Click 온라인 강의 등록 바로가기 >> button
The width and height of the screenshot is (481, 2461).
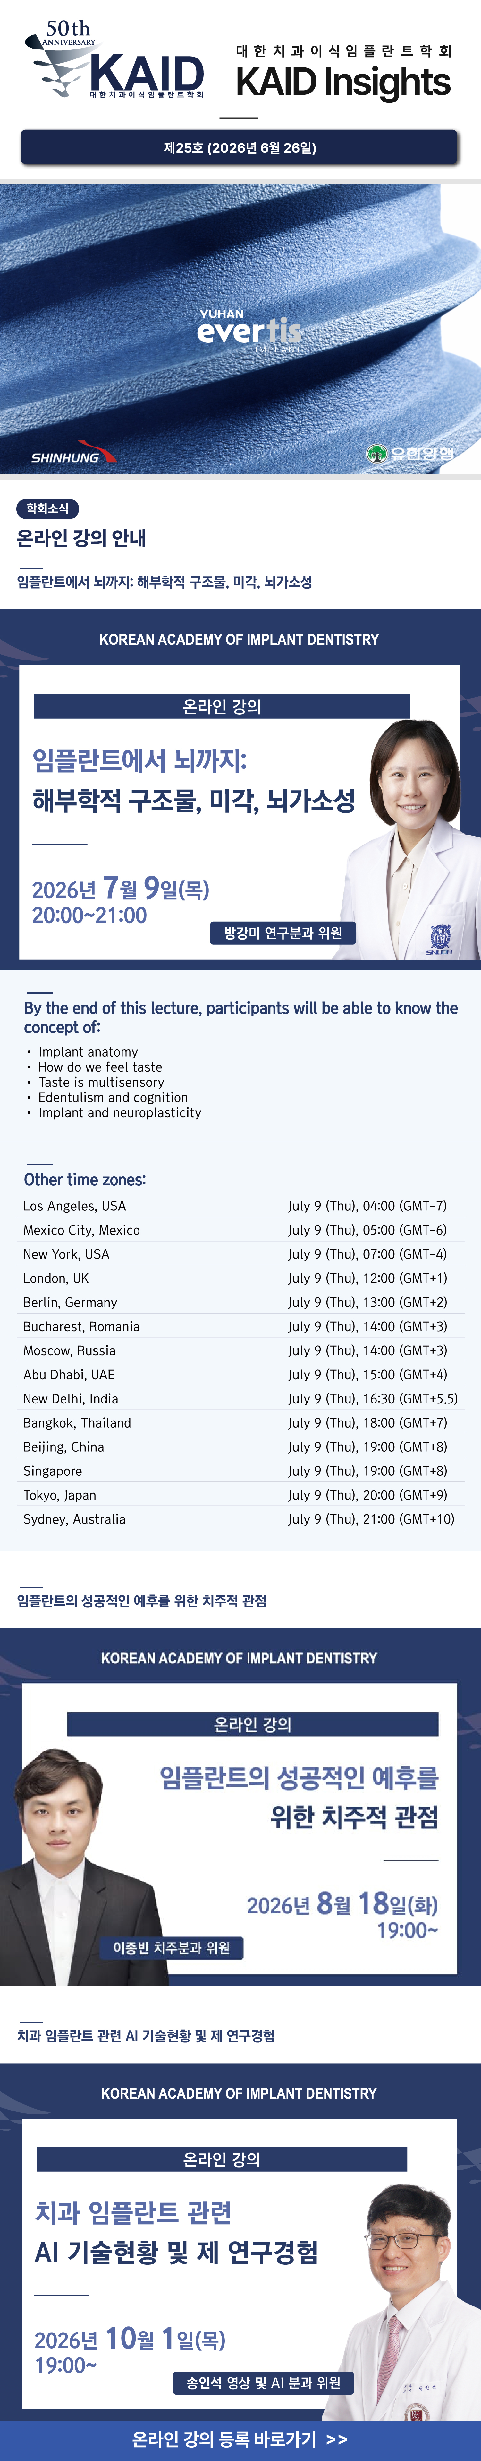(240, 2440)
